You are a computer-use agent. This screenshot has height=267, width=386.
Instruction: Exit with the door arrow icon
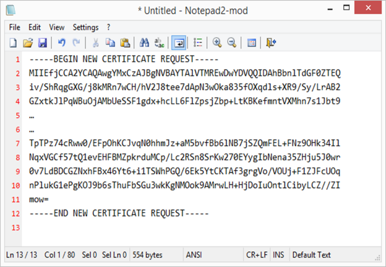click(x=271, y=42)
